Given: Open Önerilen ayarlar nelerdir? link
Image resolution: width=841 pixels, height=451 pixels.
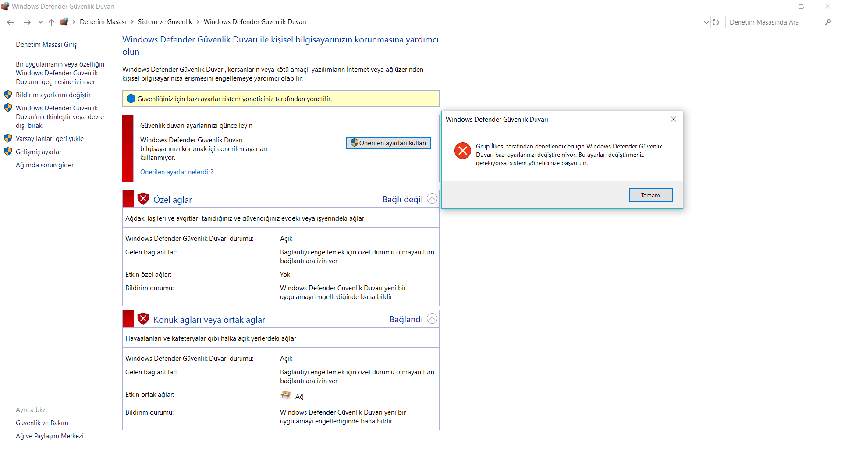Looking at the screenshot, I should click(177, 172).
